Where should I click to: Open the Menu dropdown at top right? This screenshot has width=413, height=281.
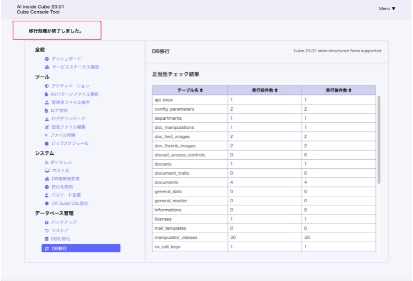click(x=387, y=9)
